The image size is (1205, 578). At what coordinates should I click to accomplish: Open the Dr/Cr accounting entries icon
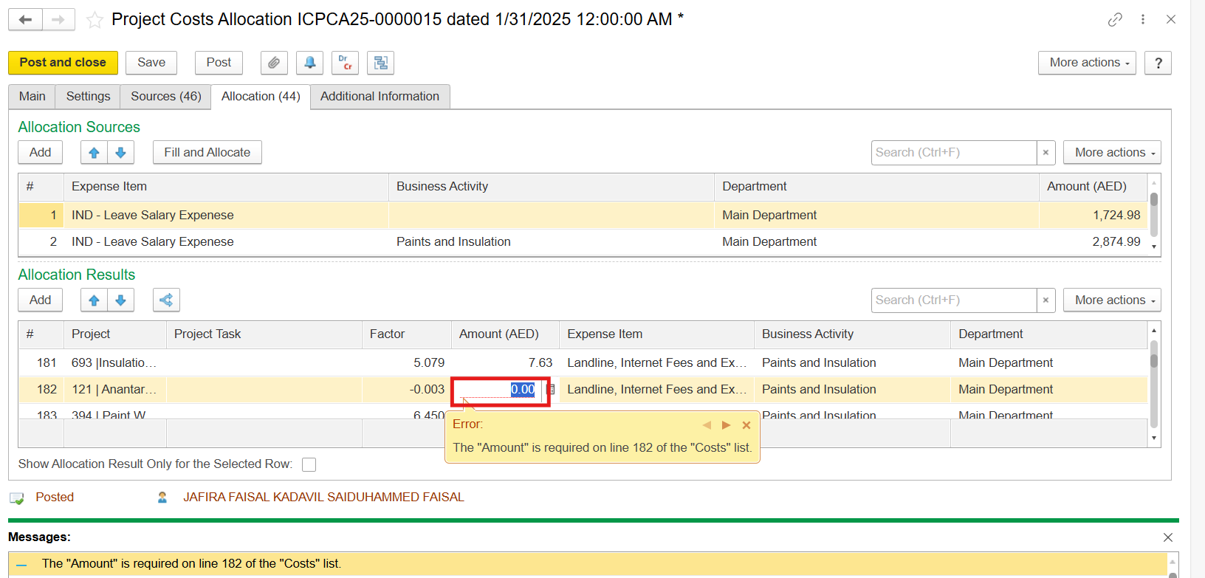point(345,63)
